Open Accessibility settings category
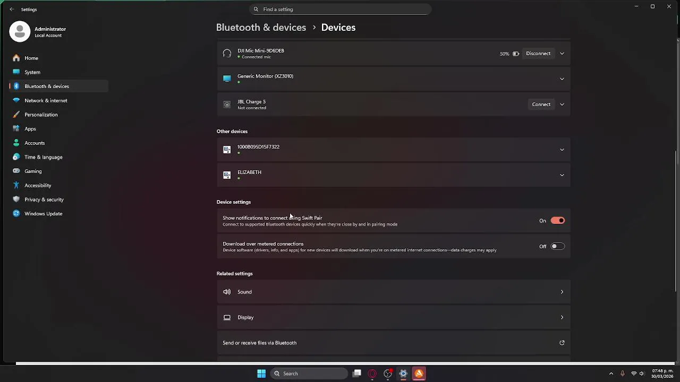680x382 pixels. pos(58,185)
